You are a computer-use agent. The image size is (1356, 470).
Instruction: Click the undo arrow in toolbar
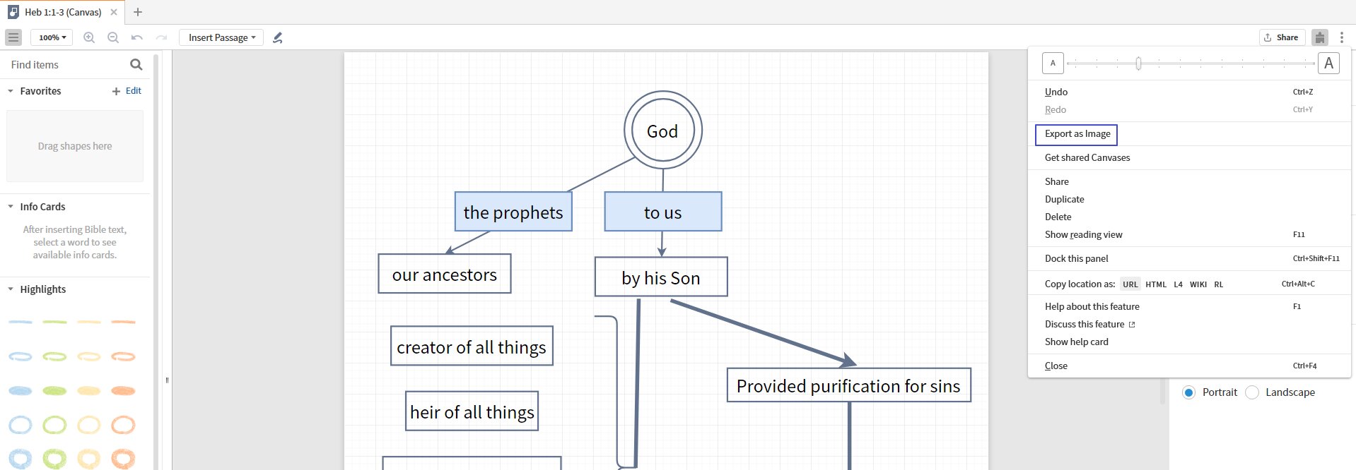[x=137, y=37]
